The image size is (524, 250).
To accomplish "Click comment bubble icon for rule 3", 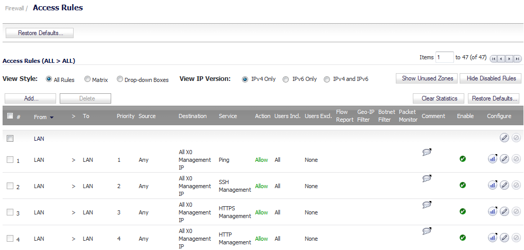I will (x=427, y=205).
